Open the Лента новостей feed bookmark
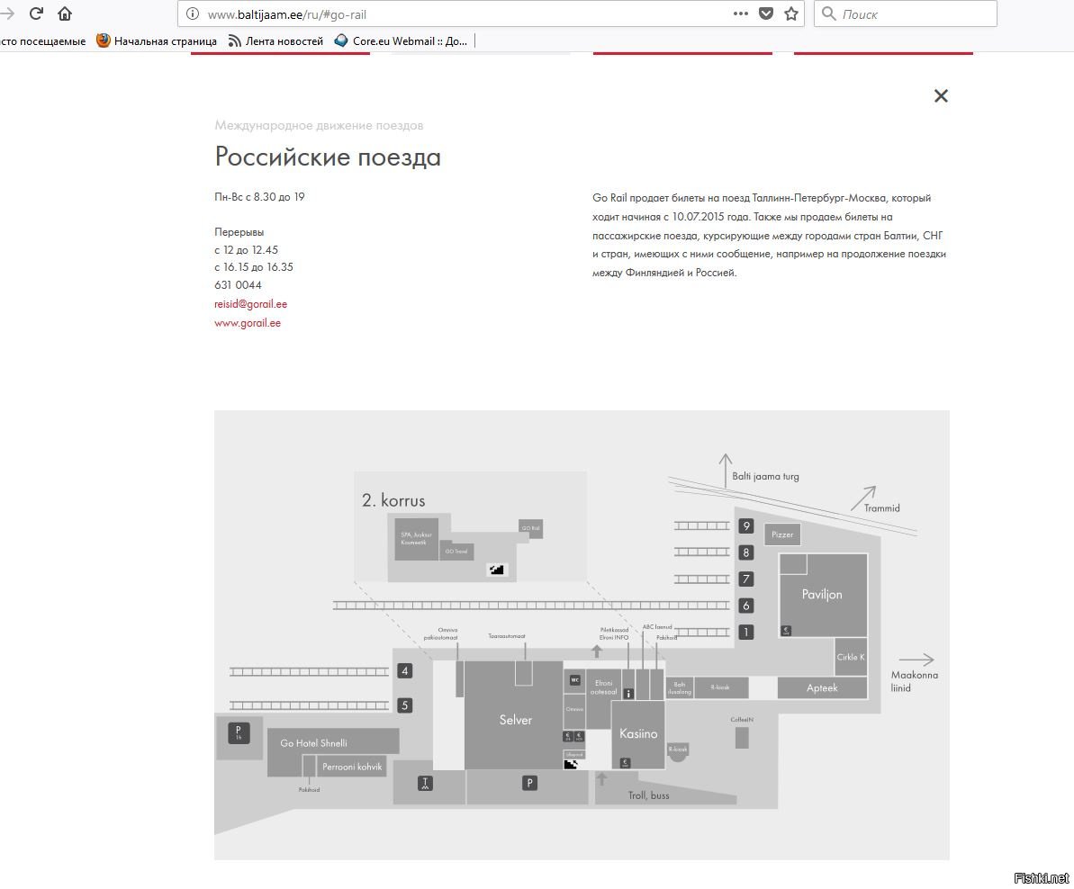1074x889 pixels. point(275,41)
